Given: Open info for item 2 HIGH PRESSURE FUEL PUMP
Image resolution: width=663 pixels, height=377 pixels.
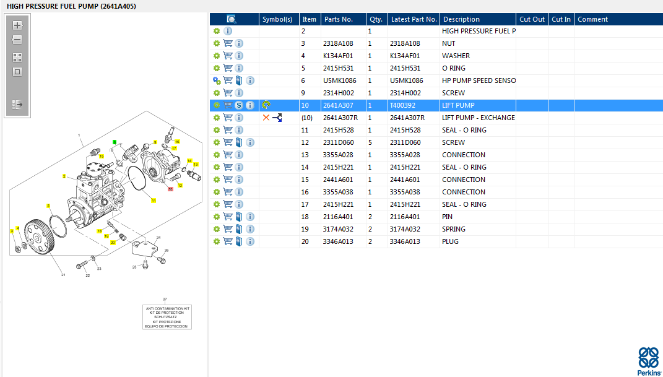Looking at the screenshot, I should 227,32.
